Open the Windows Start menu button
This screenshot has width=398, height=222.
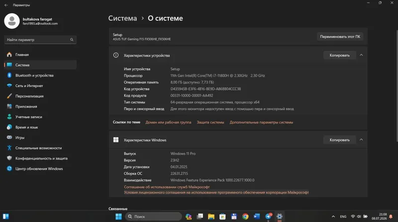coord(118,217)
